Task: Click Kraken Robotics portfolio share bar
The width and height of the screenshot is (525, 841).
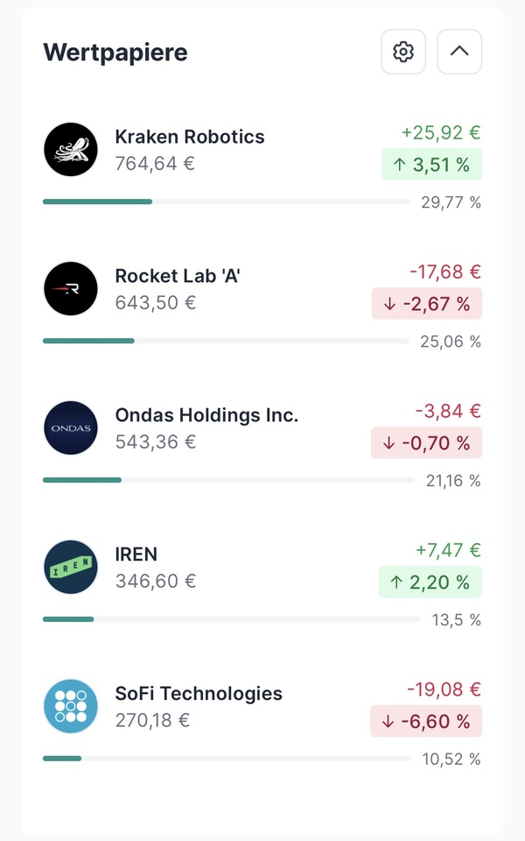Action: pos(226,202)
